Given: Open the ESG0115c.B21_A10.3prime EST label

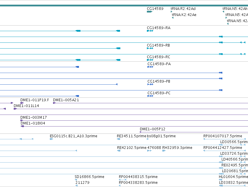Looking at the screenshot, I should 73,136.
